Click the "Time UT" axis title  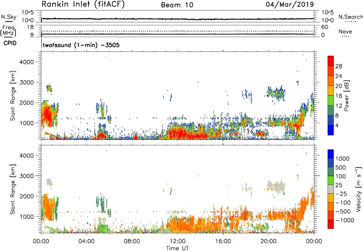coord(177,248)
